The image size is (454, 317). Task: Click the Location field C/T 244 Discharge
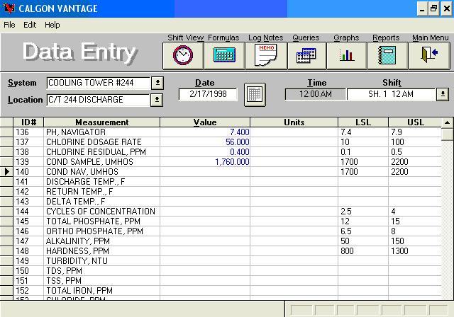pos(98,100)
